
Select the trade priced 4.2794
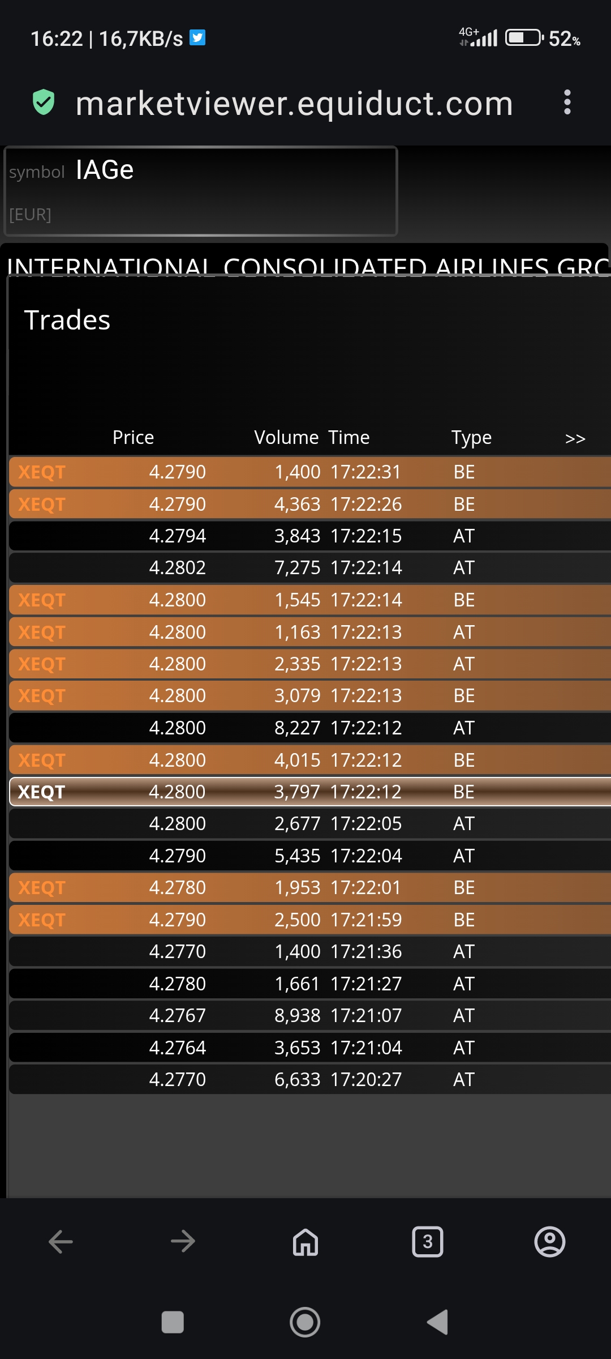pyautogui.click(x=310, y=536)
